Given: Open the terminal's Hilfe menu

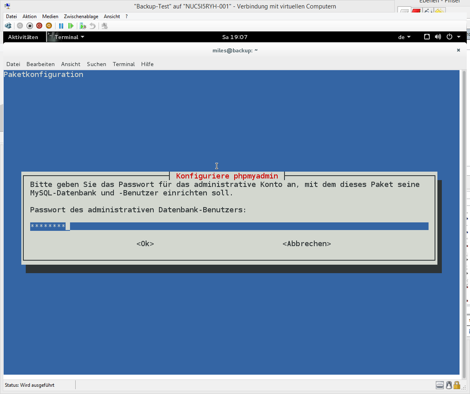Looking at the screenshot, I should 147,64.
